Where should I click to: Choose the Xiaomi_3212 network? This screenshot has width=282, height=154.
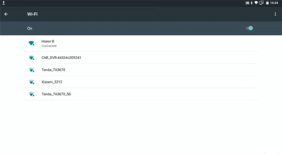pos(141,82)
